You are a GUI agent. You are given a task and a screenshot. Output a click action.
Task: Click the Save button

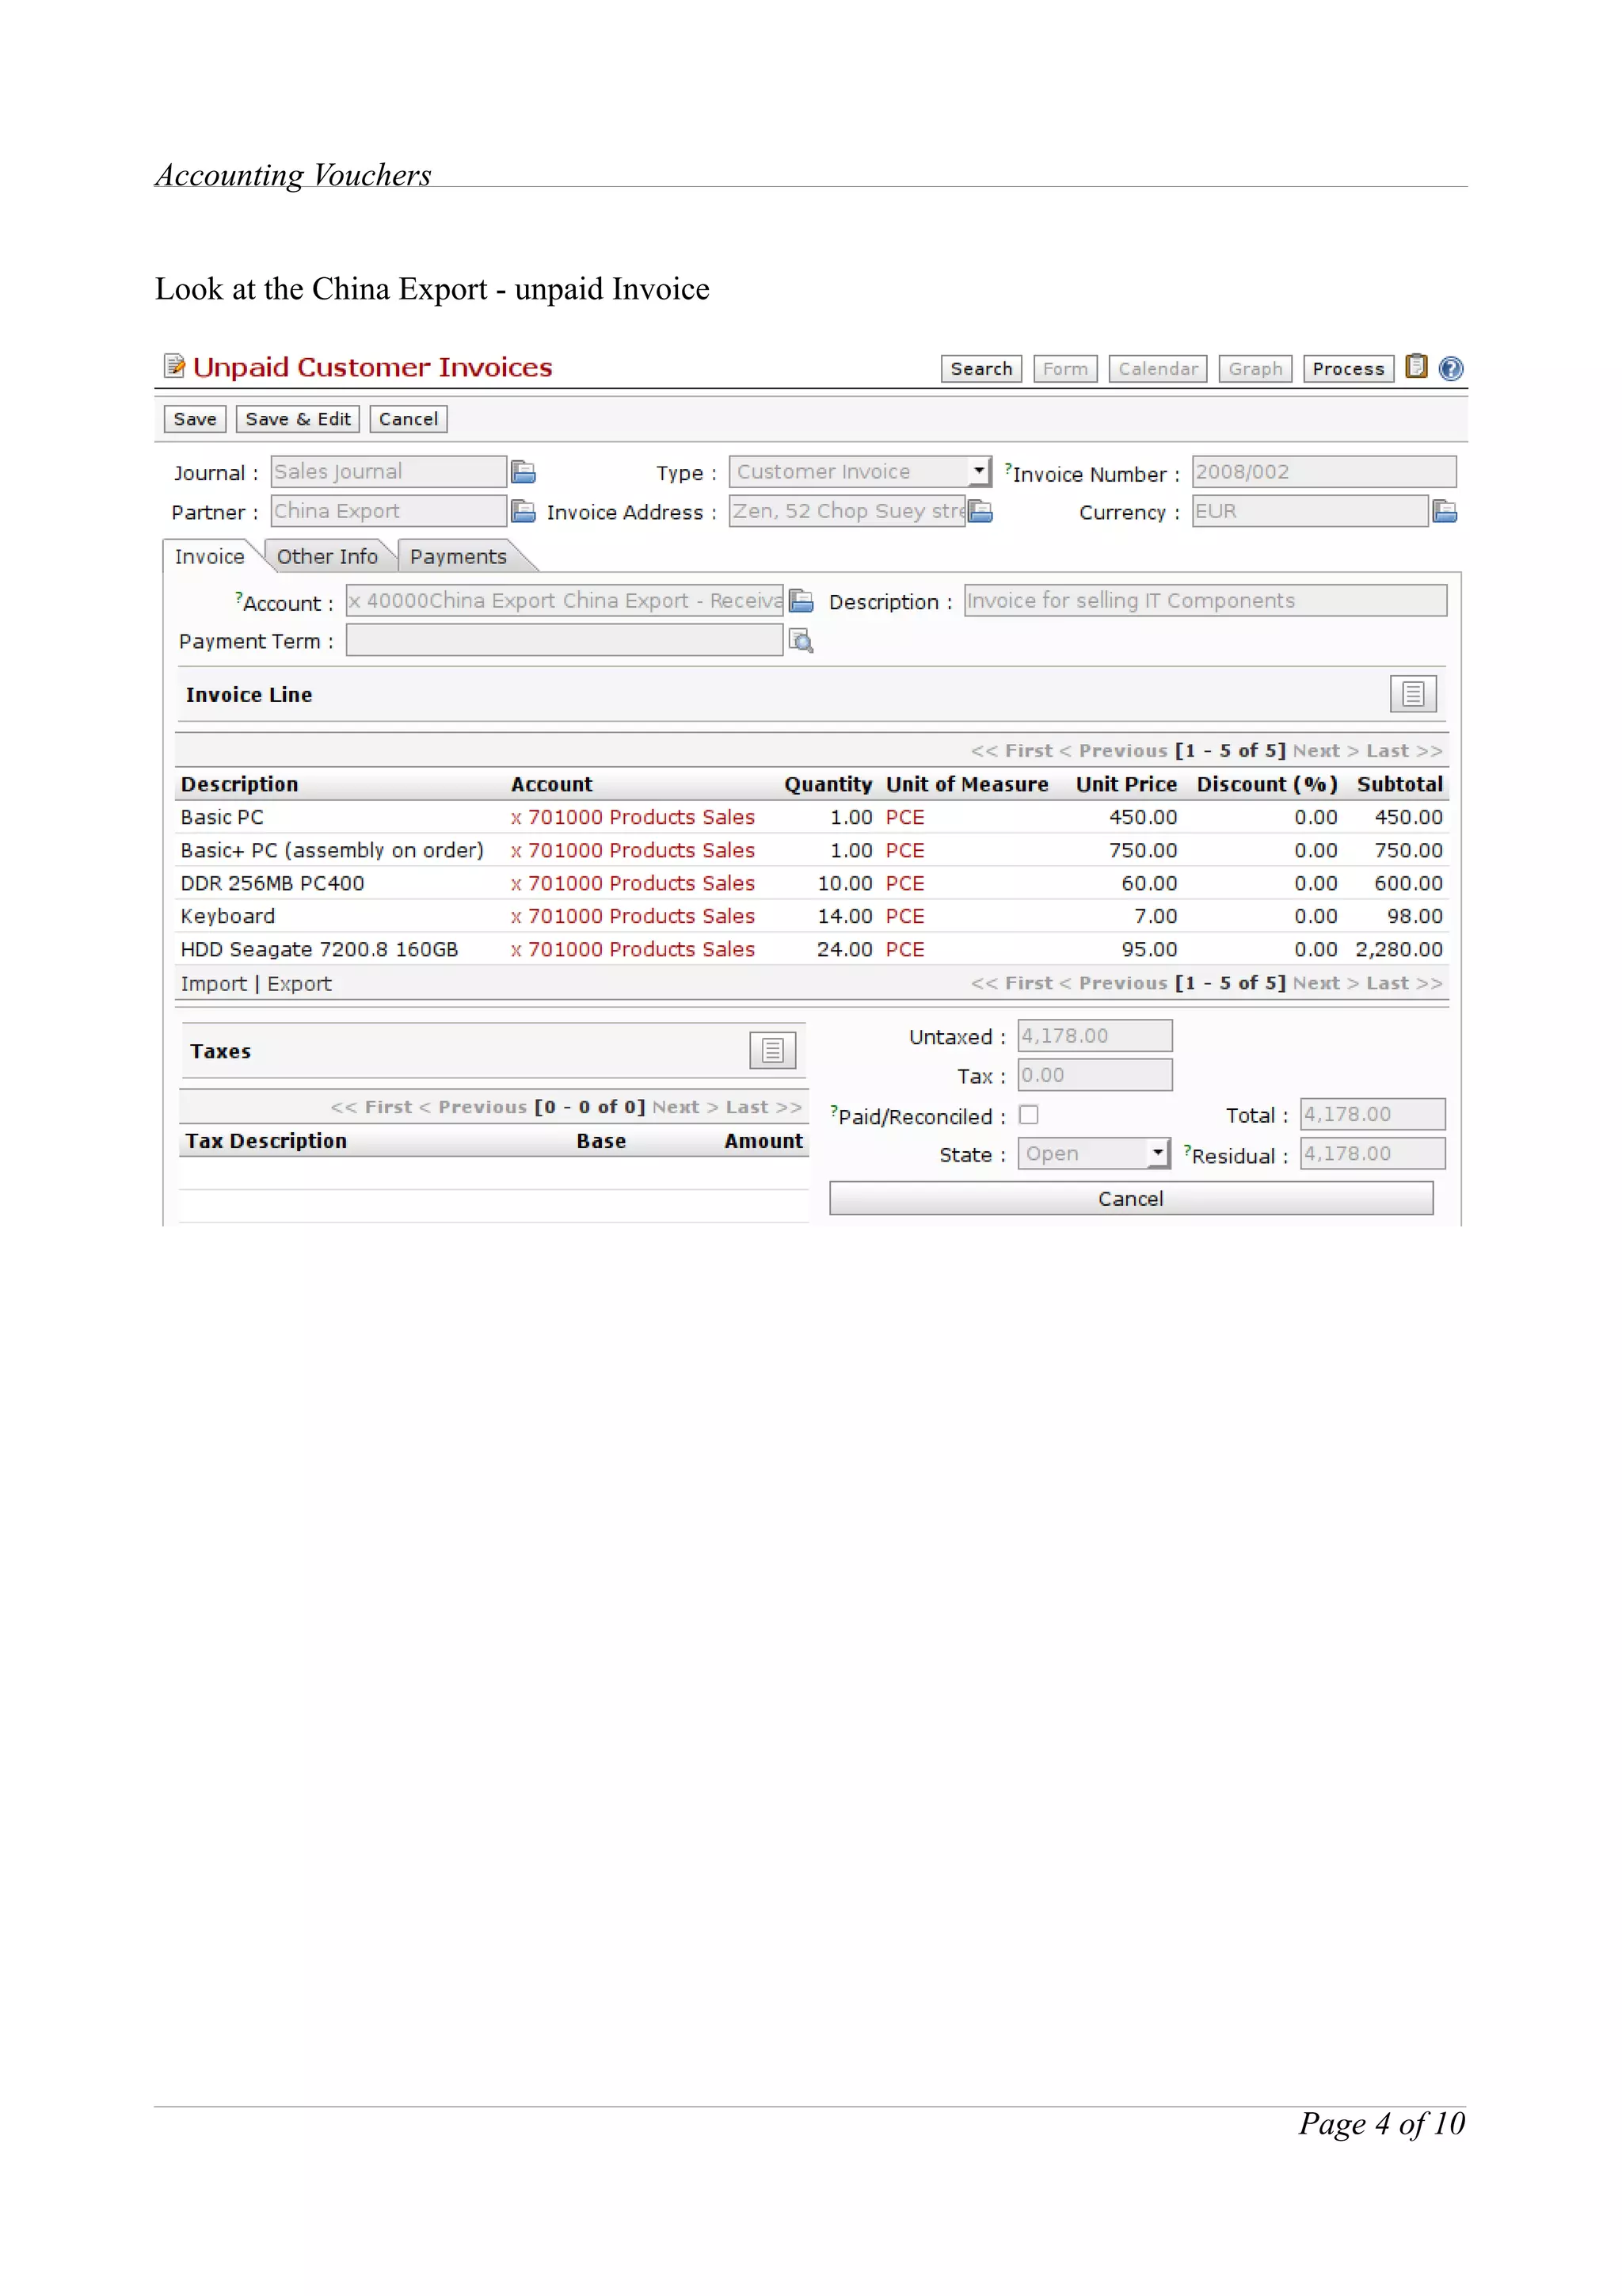point(195,419)
